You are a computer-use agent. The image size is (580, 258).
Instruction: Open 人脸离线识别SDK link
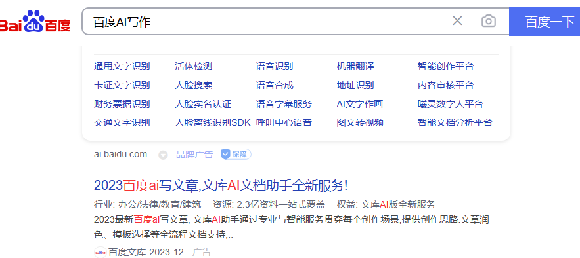[213, 122]
